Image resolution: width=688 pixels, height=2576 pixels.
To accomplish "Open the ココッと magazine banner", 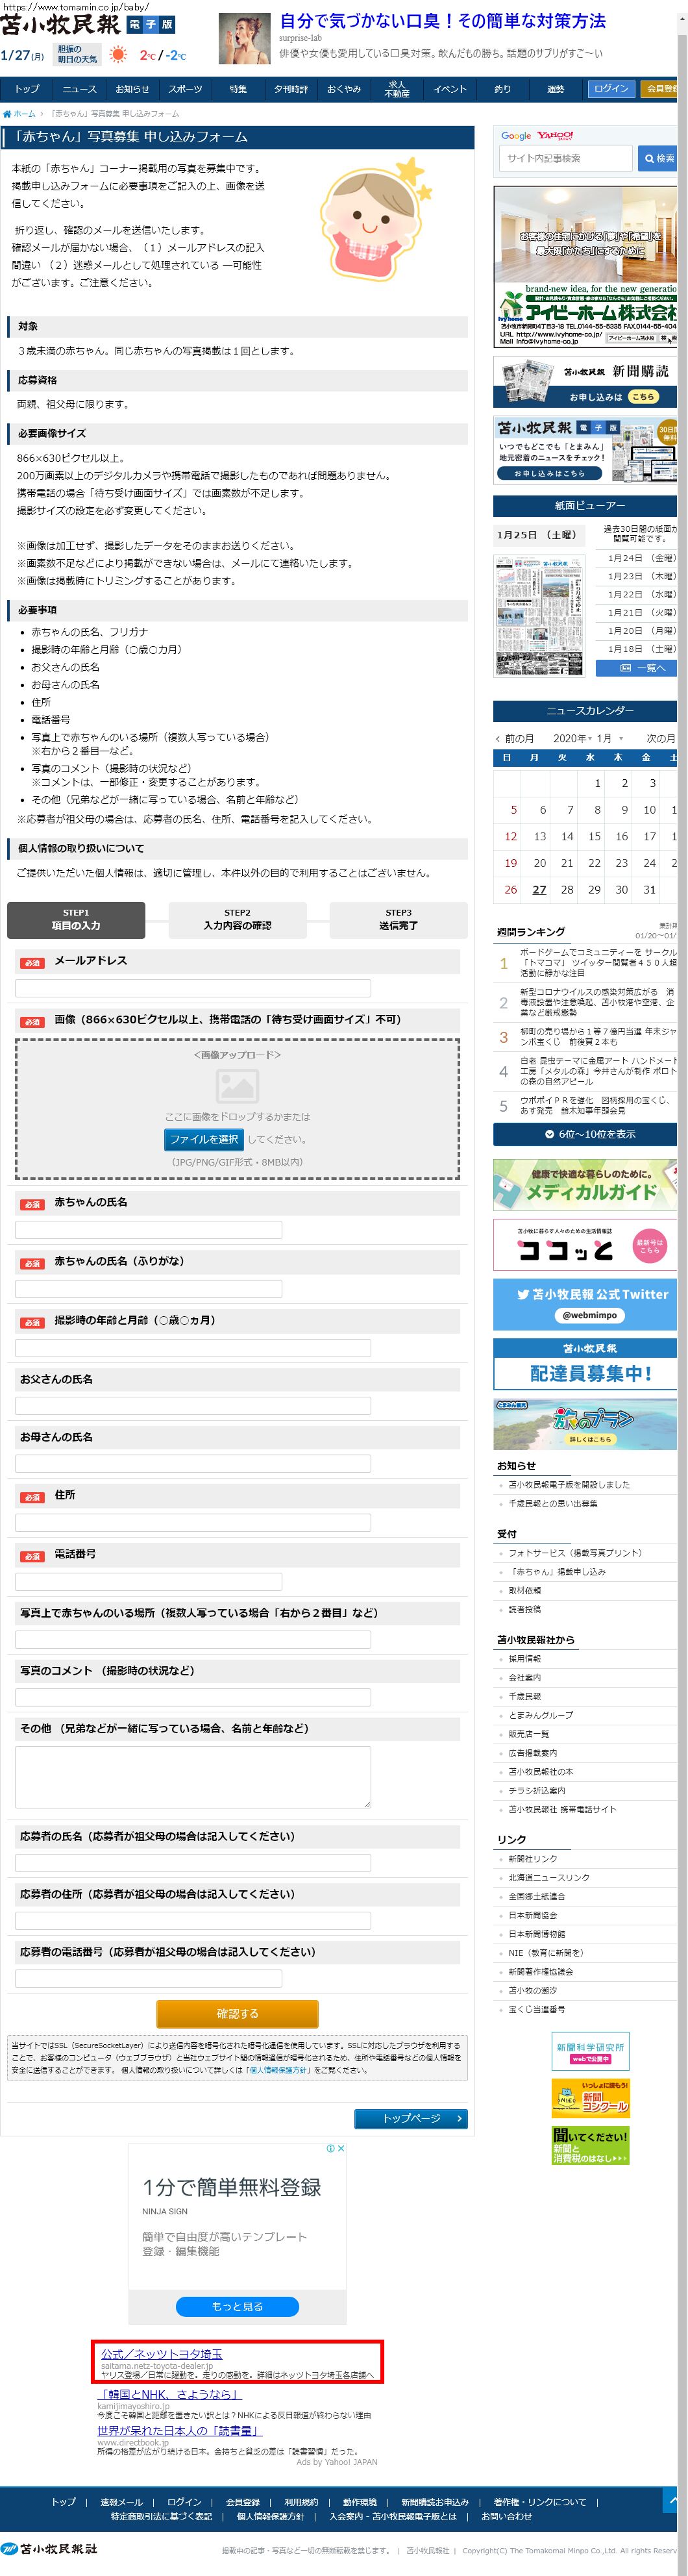I will 585,1244.
